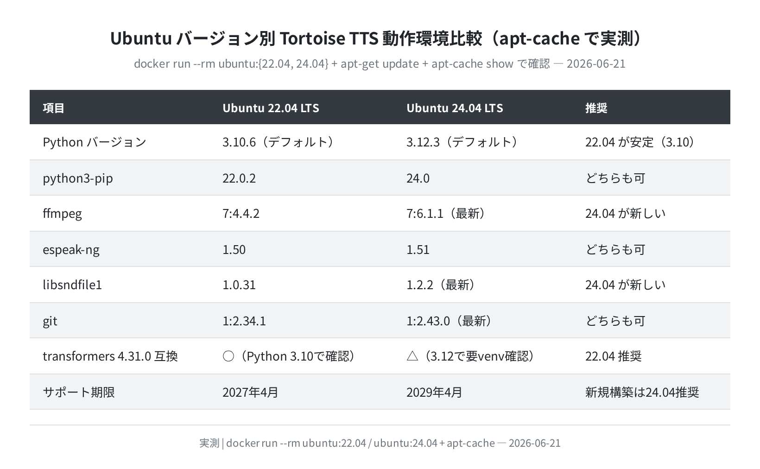The image size is (760, 469).
Task: Select the サポート期限 row label
Action: click(x=79, y=392)
